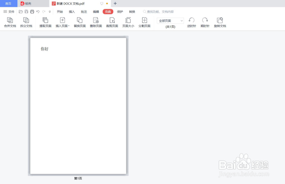The width and height of the screenshot is (285, 184).
Task: Click the open folder icon in quick toolbar
Action: pos(21,12)
